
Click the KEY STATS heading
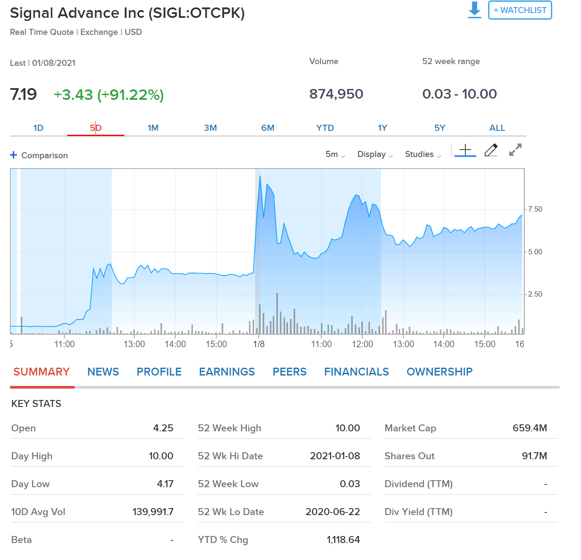click(36, 403)
